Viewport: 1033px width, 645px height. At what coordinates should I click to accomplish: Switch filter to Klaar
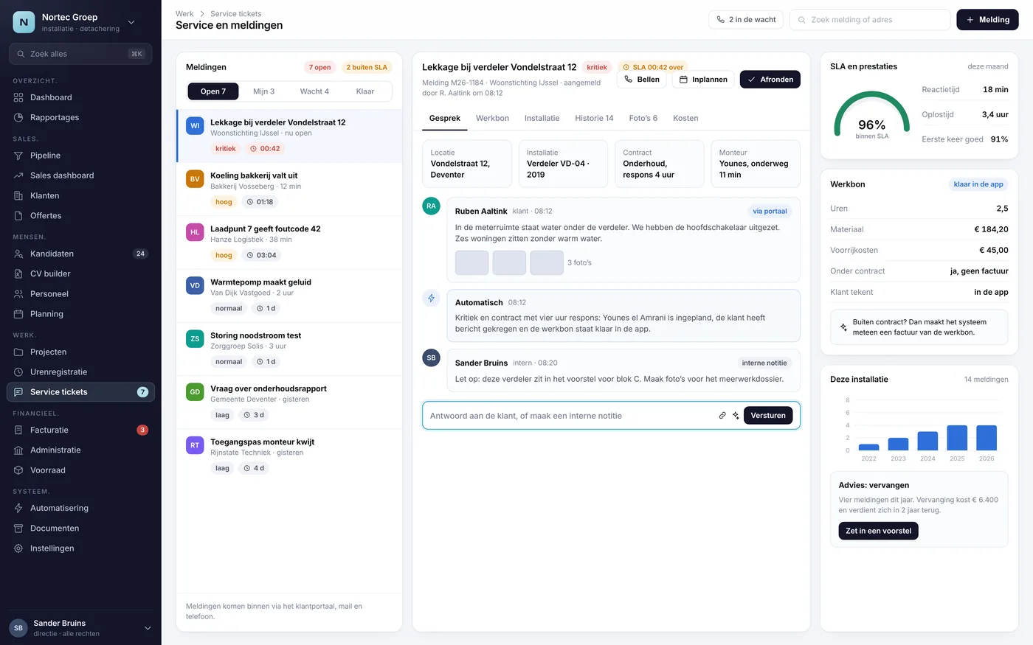click(x=365, y=91)
